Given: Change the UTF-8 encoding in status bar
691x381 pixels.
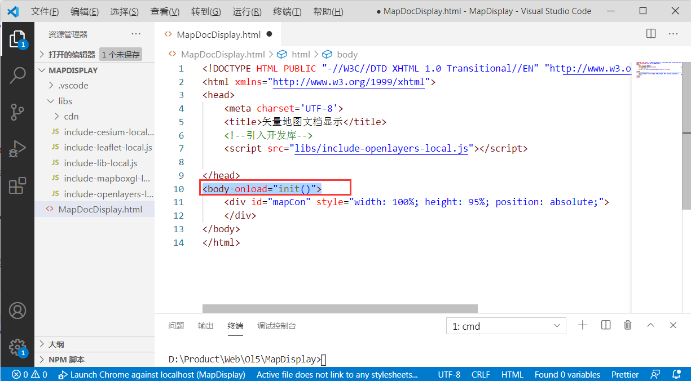Looking at the screenshot, I should coord(449,374).
